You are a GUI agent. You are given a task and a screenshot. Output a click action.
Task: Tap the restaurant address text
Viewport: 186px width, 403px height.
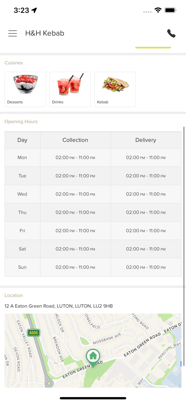pyautogui.click(x=59, y=306)
